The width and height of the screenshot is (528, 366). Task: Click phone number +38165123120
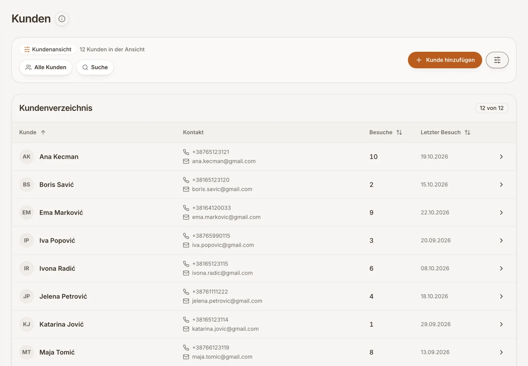coord(211,180)
